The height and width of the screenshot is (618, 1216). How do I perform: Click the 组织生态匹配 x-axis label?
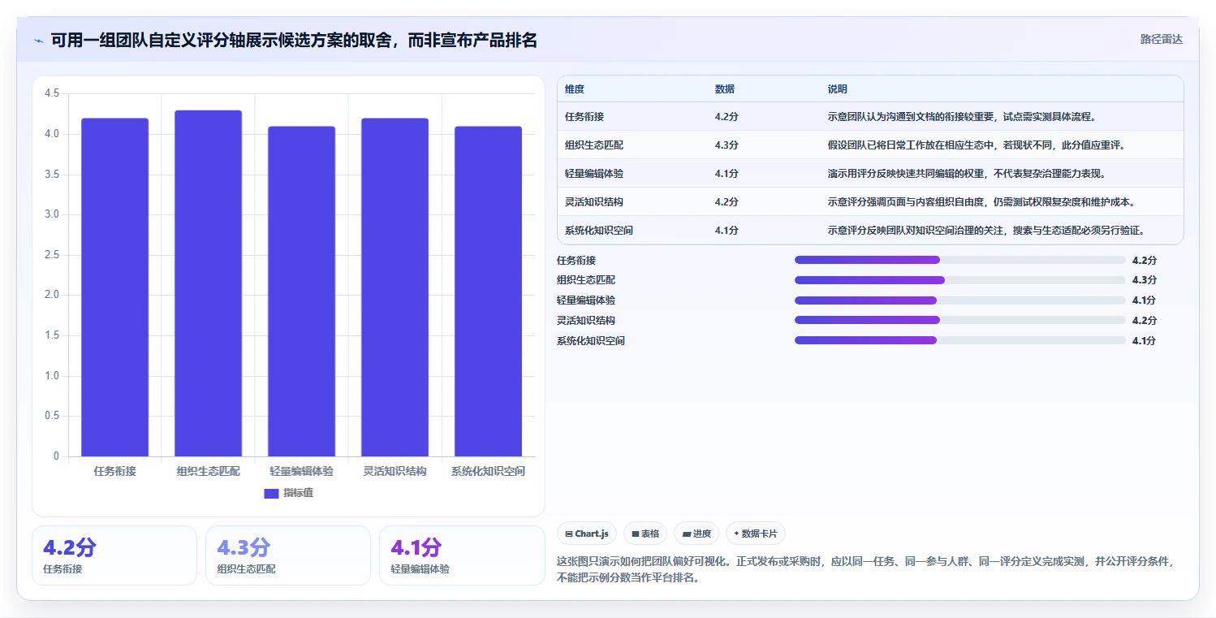208,471
